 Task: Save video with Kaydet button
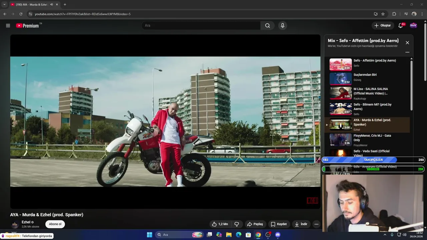279,224
